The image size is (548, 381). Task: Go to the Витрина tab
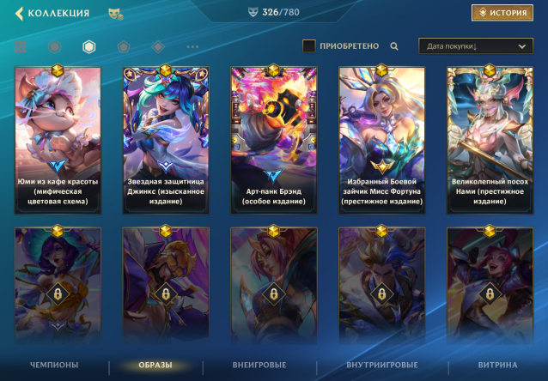coord(497,365)
